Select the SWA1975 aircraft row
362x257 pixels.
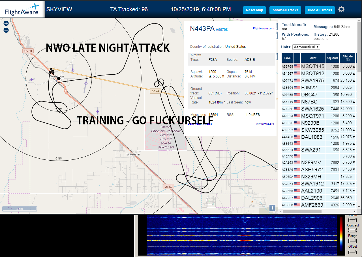click(x=319, y=81)
